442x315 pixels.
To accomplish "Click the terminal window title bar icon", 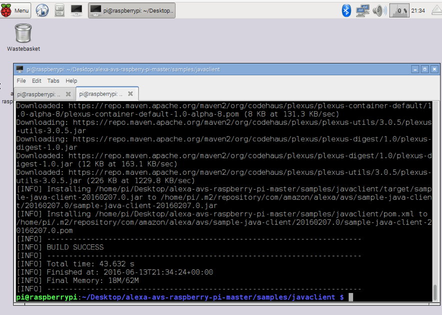I will [x=19, y=69].
